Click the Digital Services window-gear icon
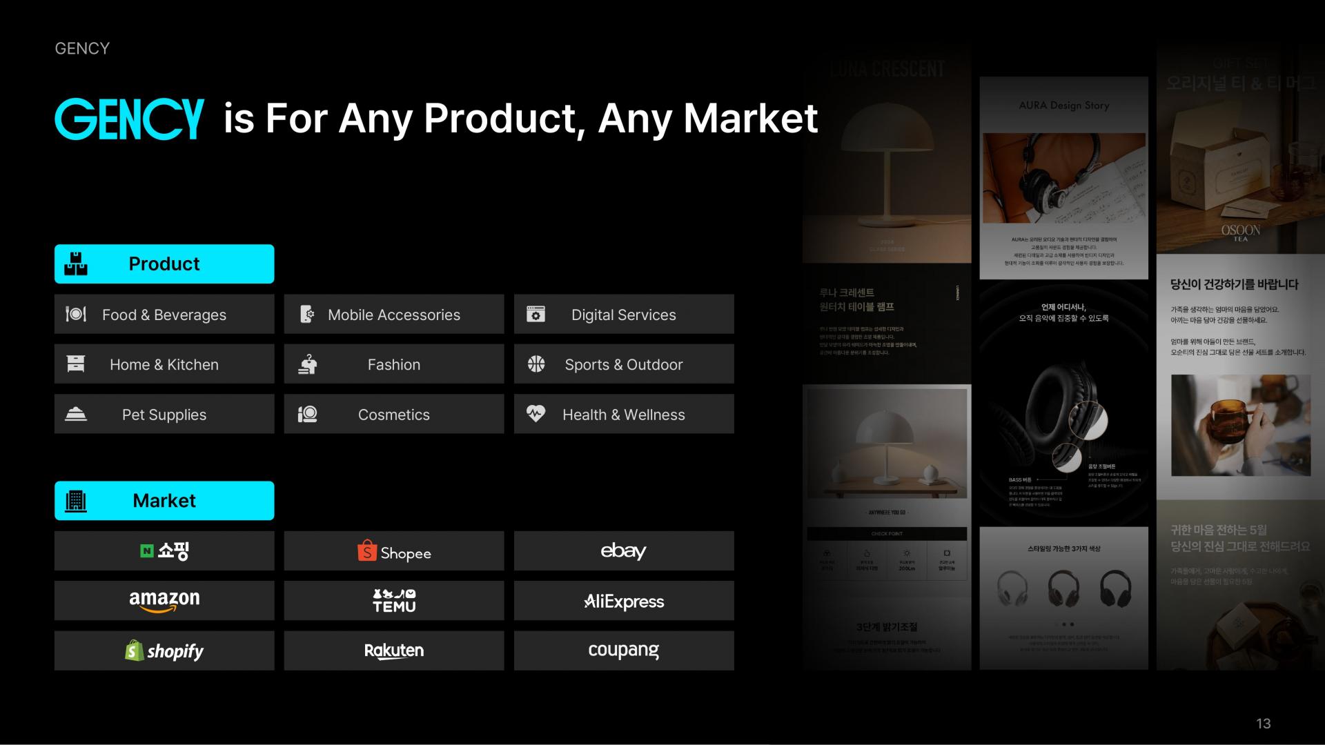 (536, 315)
